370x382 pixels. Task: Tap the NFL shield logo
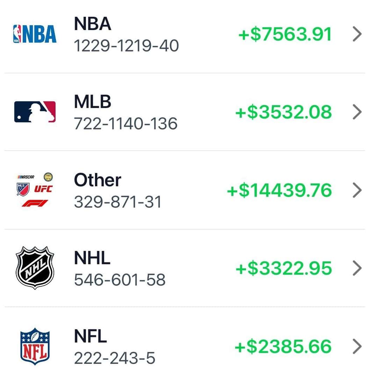coord(35,346)
